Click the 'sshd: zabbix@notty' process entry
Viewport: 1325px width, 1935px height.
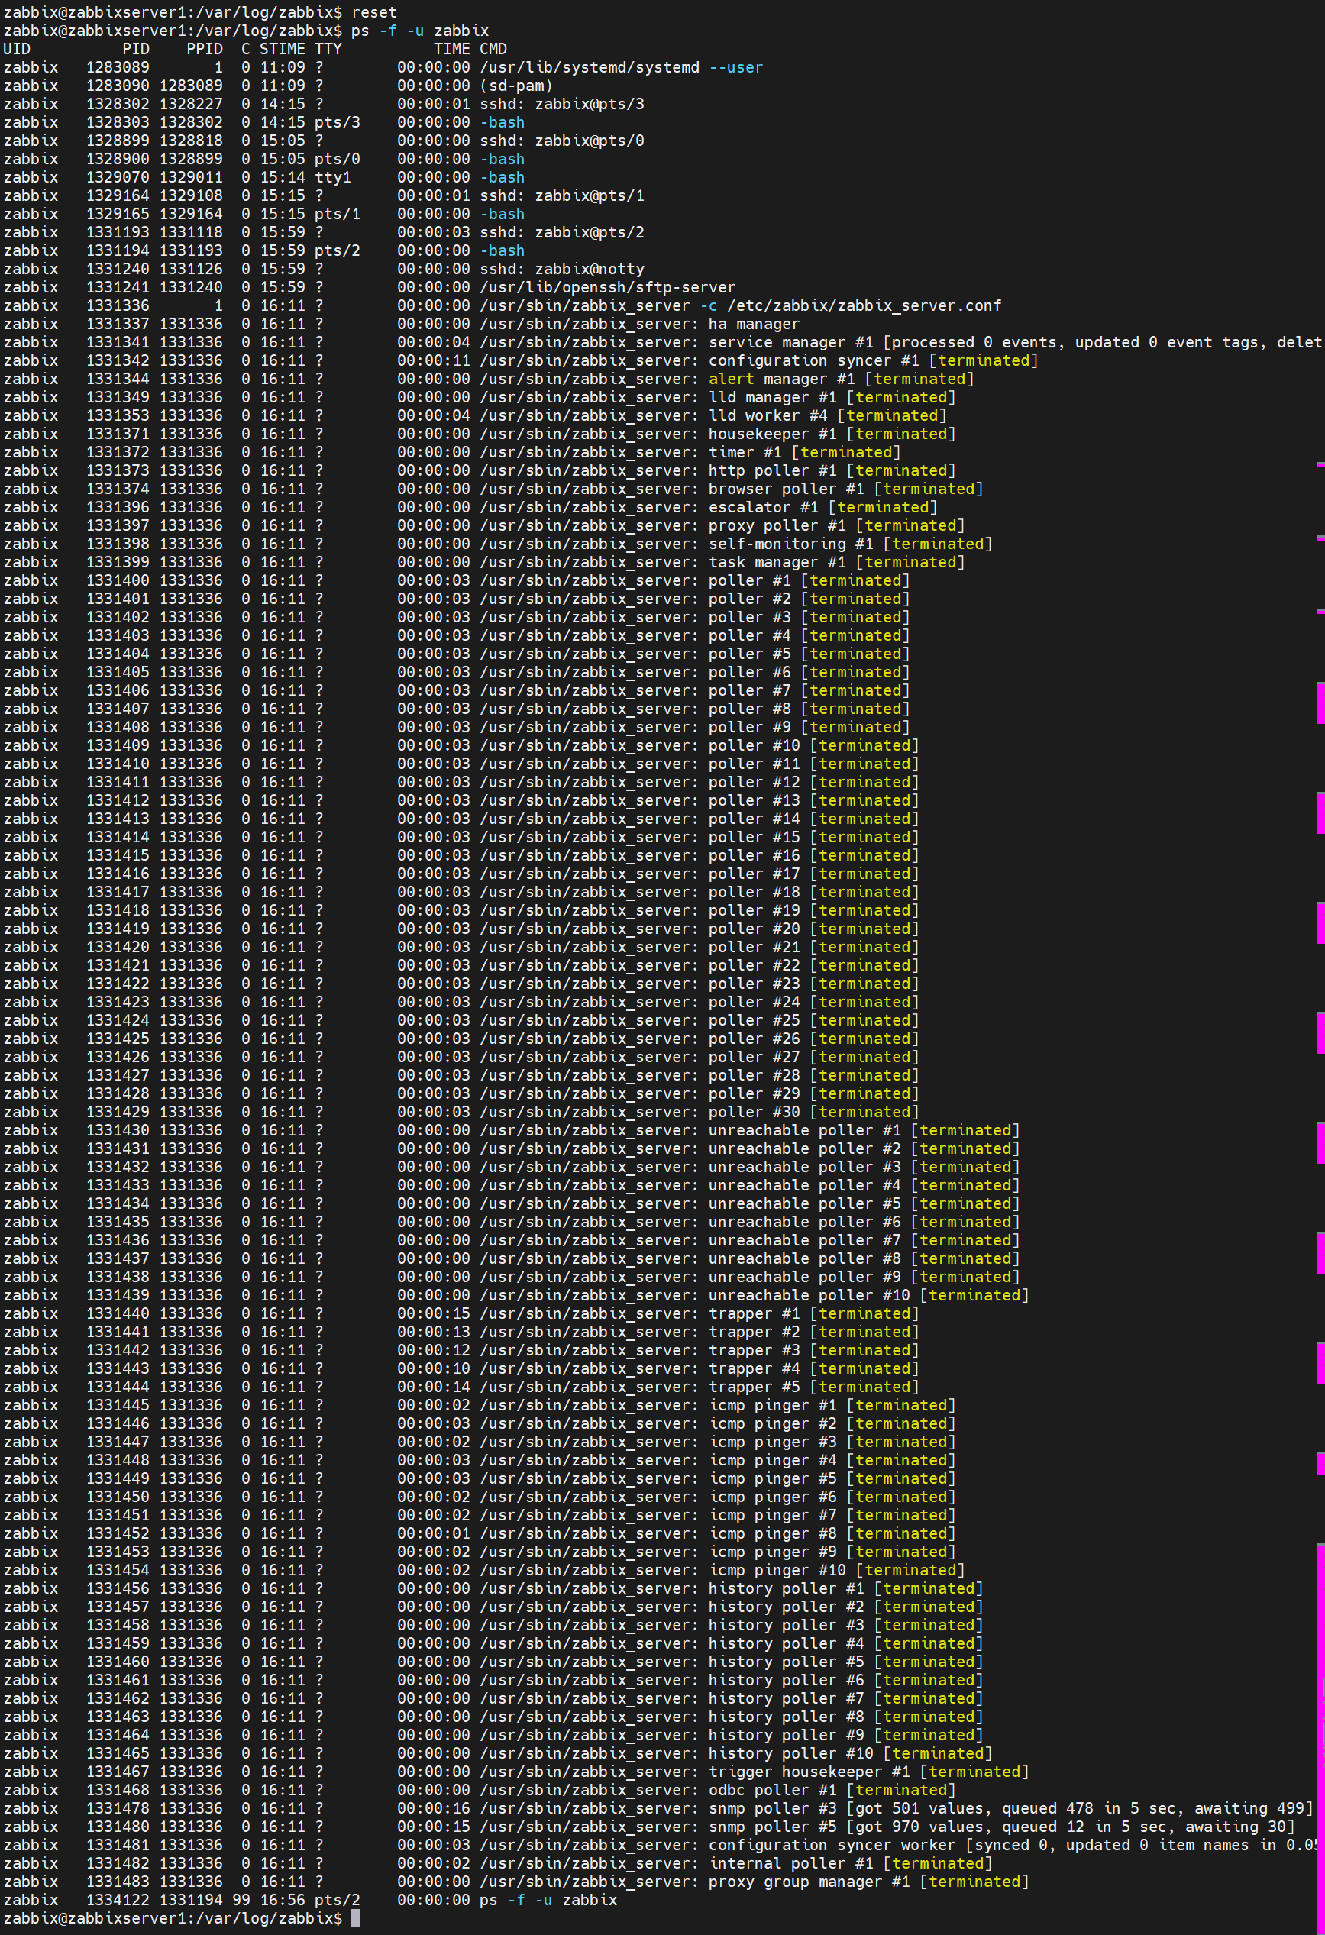561,269
